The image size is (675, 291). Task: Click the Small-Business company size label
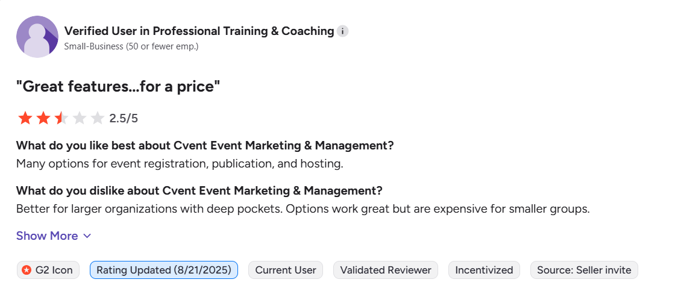click(131, 46)
